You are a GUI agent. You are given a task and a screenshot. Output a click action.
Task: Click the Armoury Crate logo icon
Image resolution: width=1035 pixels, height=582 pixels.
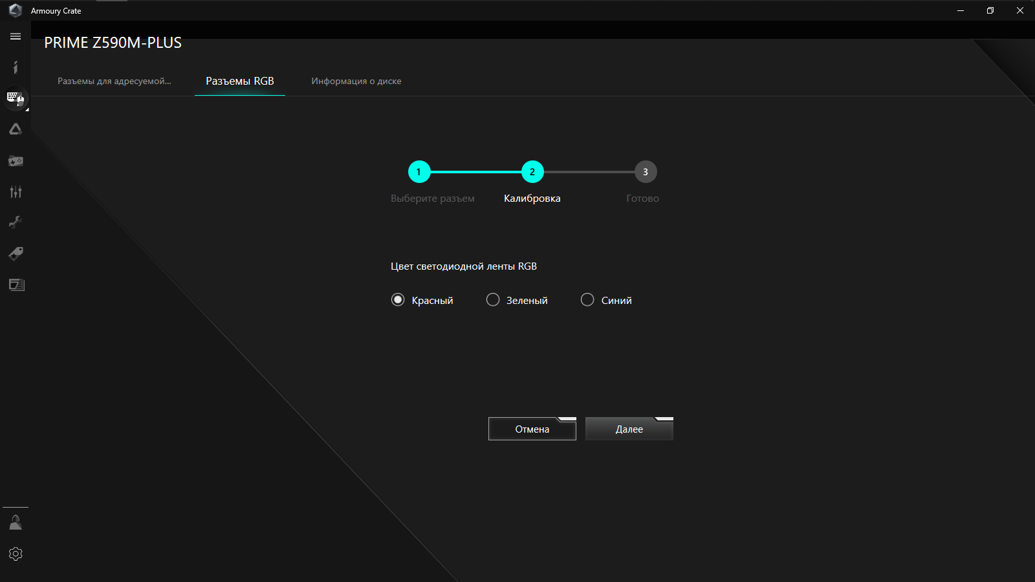tap(16, 10)
